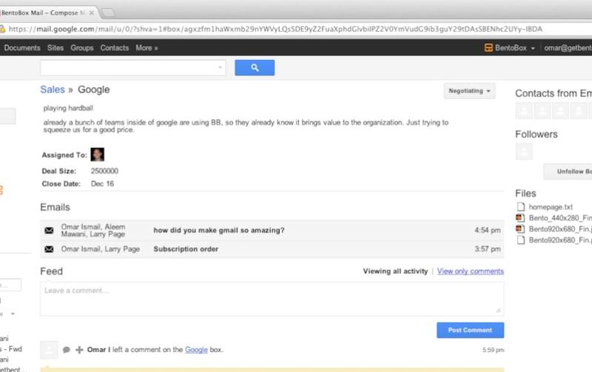Click the feed entry avatar placeholder

pos(49,350)
